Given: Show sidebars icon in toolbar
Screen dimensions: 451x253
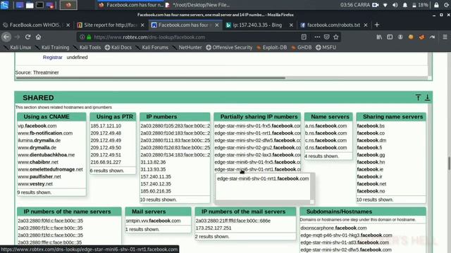Looking at the screenshot, I should click(390, 37).
